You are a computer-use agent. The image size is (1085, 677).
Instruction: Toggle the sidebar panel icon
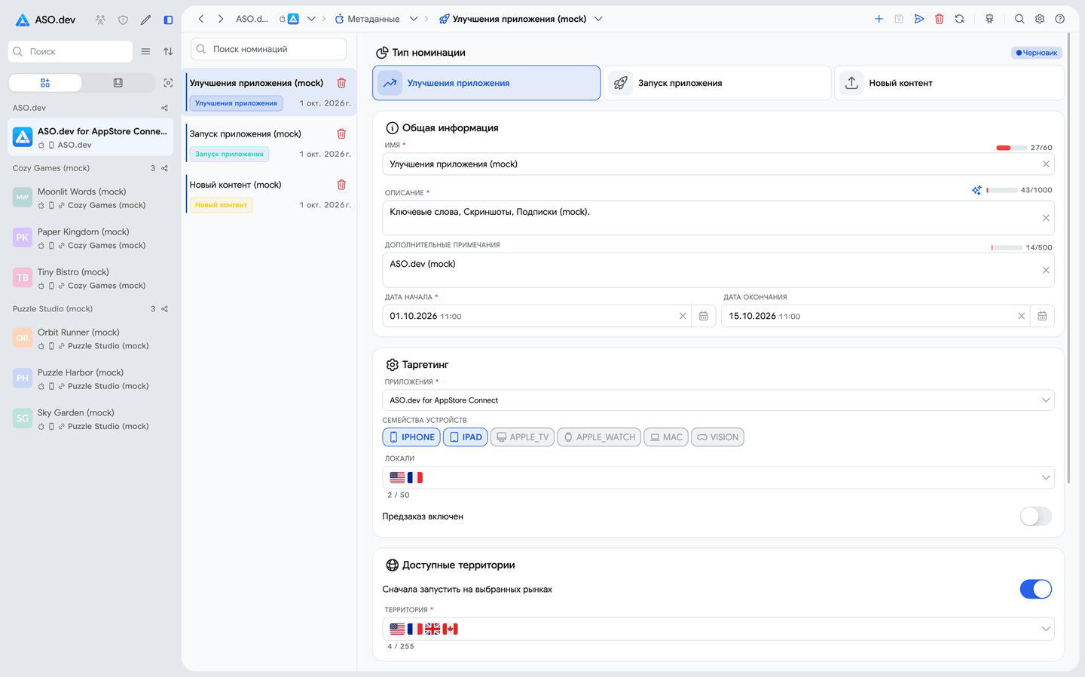(168, 20)
